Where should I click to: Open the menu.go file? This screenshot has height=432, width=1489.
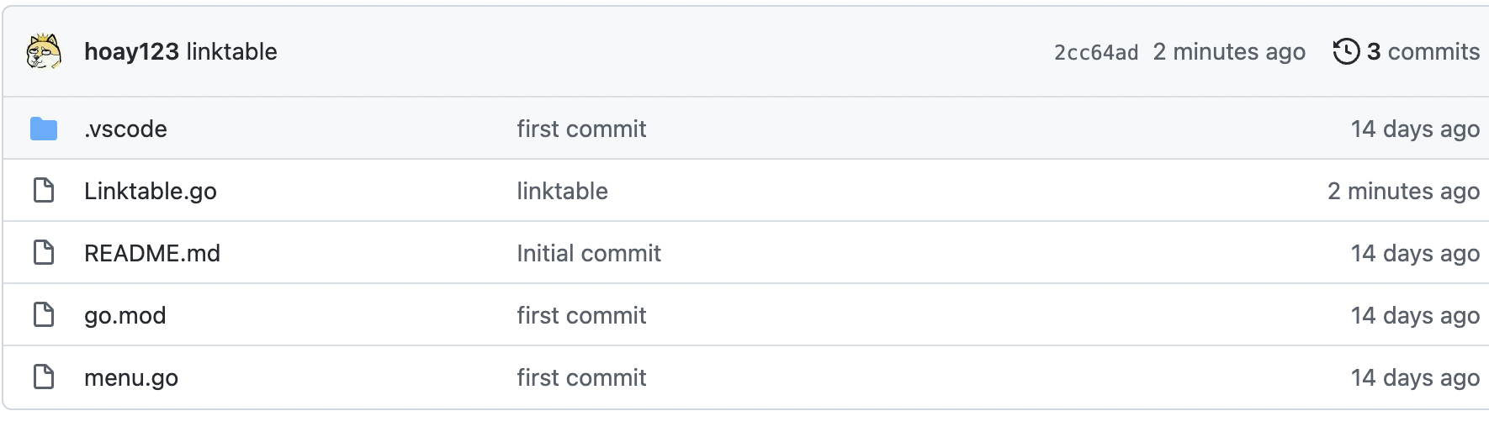(131, 377)
